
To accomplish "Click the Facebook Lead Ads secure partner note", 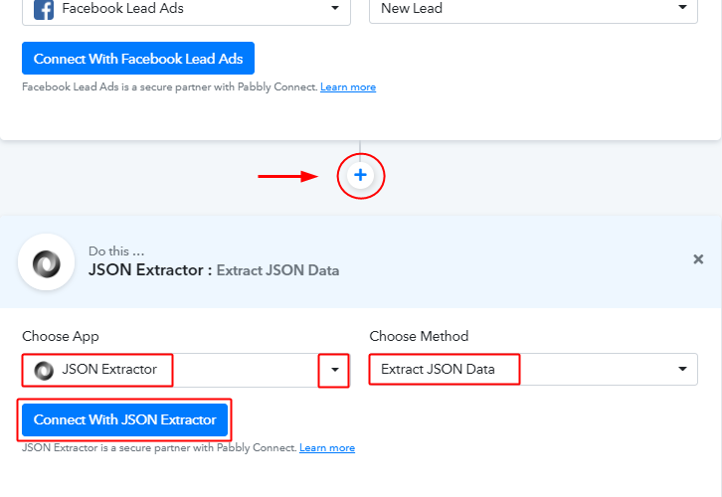I will 170,87.
